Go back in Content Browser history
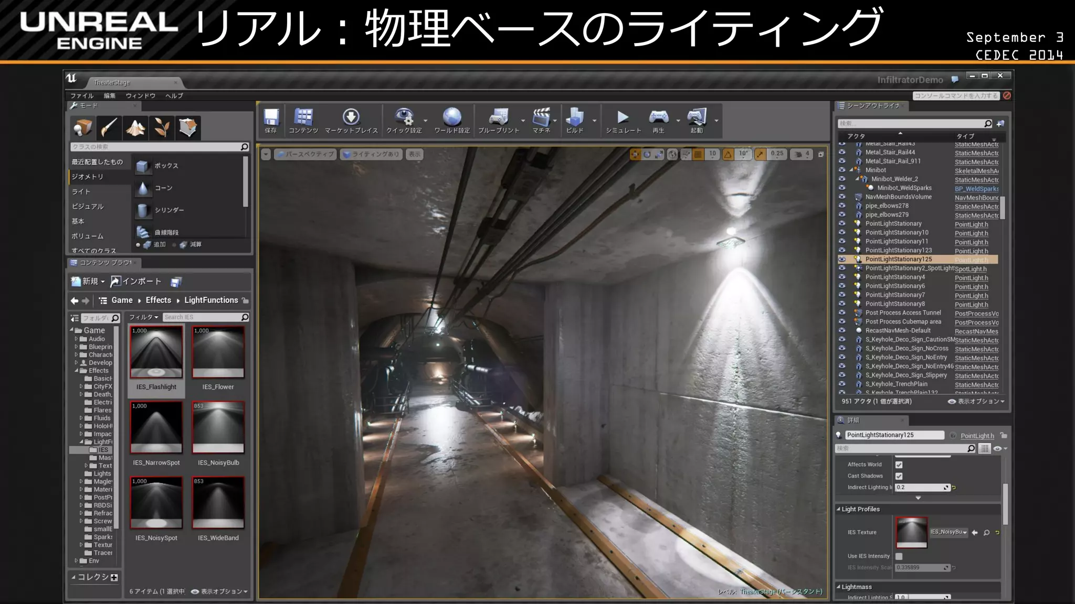Viewport: 1075px width, 604px height. coord(75,300)
